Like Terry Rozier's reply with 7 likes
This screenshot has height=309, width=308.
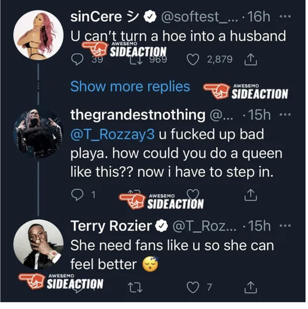tap(193, 288)
